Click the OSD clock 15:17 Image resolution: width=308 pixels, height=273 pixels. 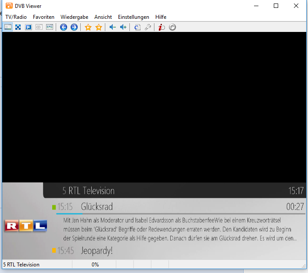click(296, 191)
